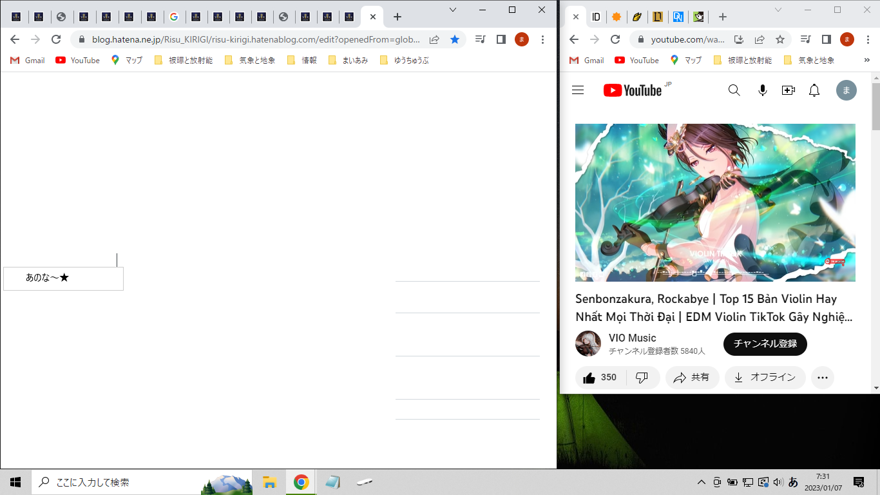Screen dimensions: 880x495
Task: Open the side panel in the Hatena blog window
Action: click(501, 39)
